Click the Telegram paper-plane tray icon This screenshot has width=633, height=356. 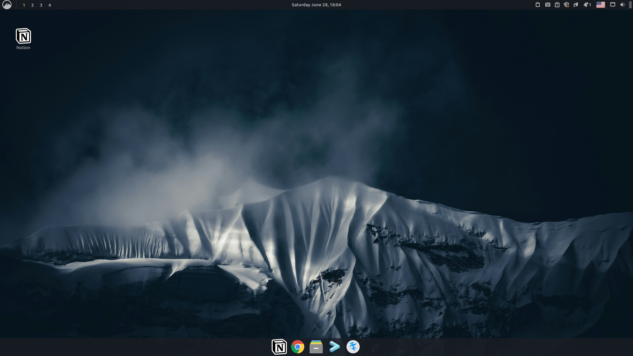click(x=576, y=5)
